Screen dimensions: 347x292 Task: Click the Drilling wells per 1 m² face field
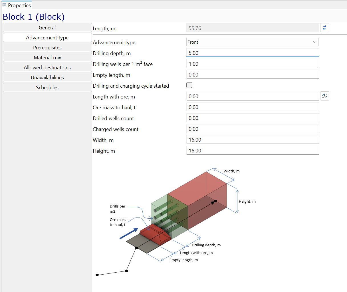pyautogui.click(x=253, y=64)
